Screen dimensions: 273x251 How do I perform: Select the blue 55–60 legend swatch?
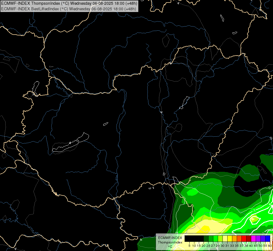coord(268,238)
